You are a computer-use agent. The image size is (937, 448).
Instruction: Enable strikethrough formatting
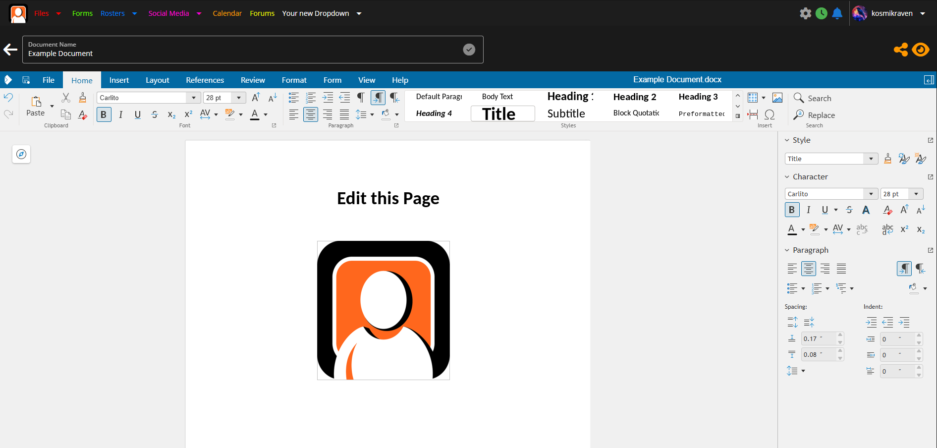coord(155,114)
